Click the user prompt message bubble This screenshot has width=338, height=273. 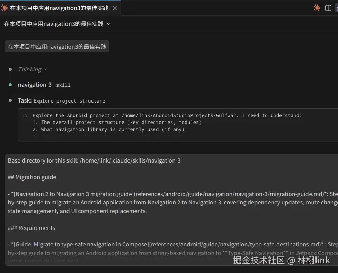[x=57, y=46]
